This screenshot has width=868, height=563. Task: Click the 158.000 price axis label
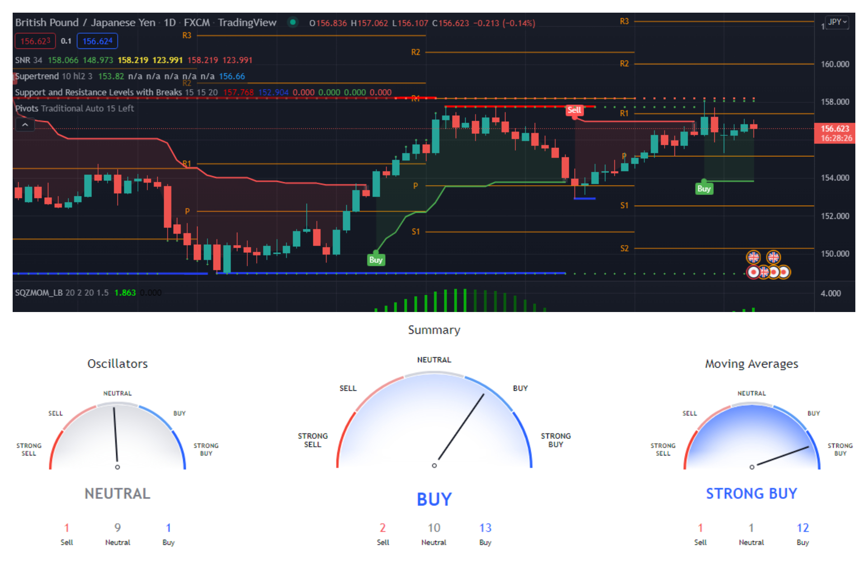[835, 102]
